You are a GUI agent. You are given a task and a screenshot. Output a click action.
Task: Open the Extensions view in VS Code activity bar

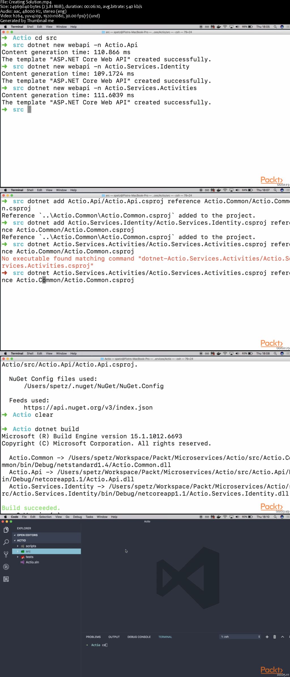pyautogui.click(x=6, y=579)
